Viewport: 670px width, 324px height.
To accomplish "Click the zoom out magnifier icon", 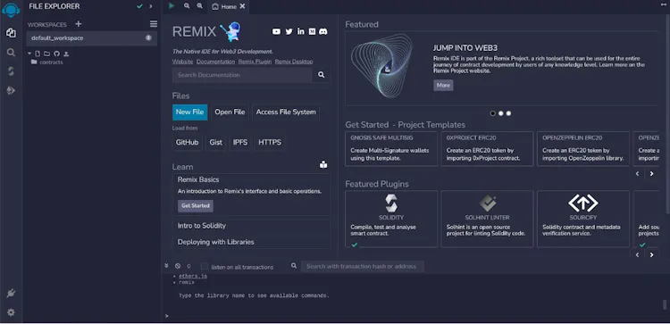I will click(187, 6).
